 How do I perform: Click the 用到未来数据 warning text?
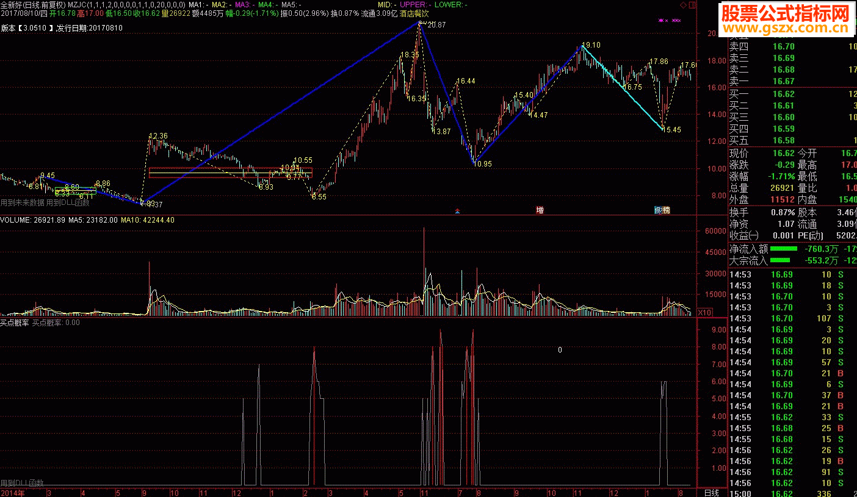pos(22,202)
